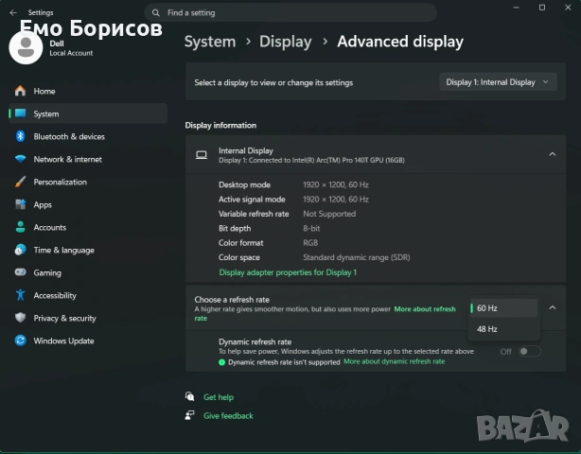This screenshot has height=454, width=581.
Task: Collapse the Internal Display information section
Action: pyautogui.click(x=552, y=154)
